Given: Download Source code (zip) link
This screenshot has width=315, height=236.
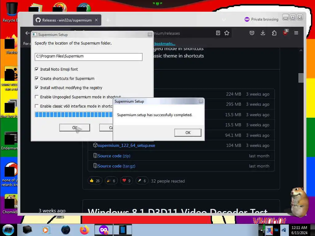Looking at the screenshot, I should tap(114, 156).
